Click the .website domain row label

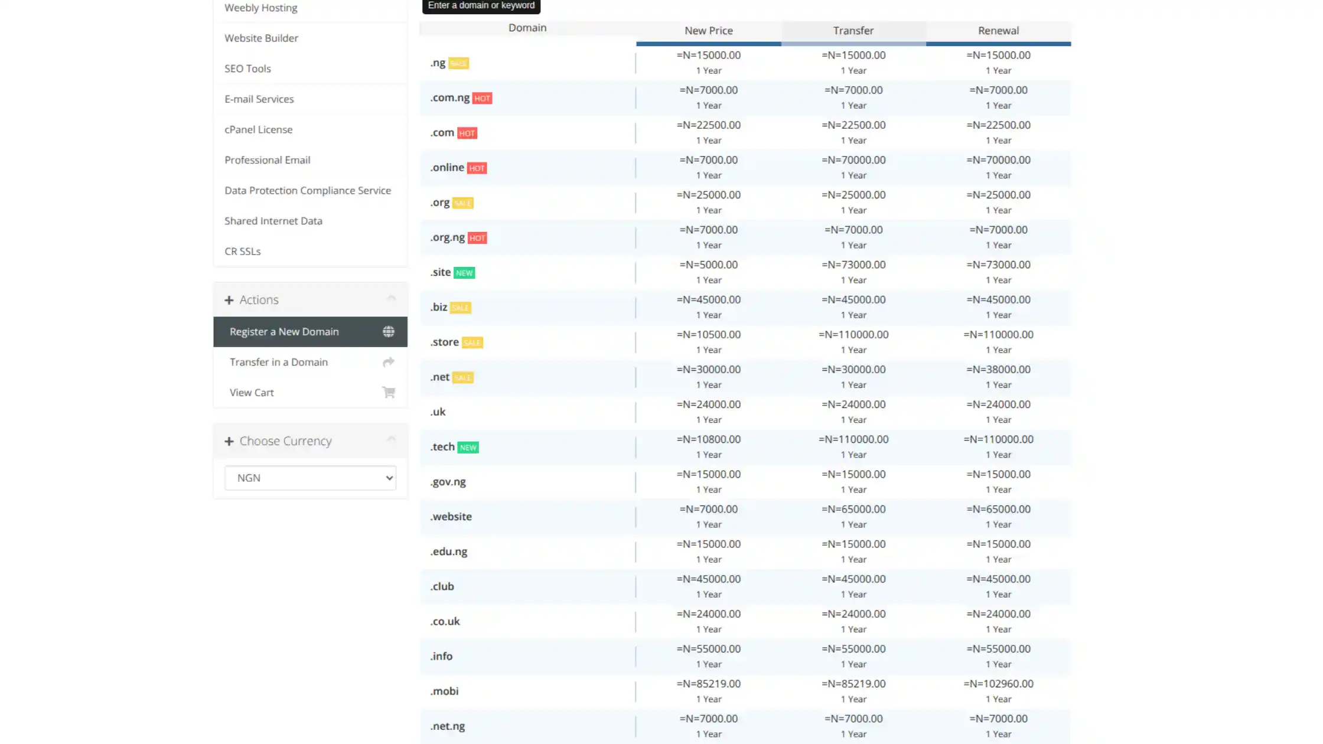pos(451,517)
